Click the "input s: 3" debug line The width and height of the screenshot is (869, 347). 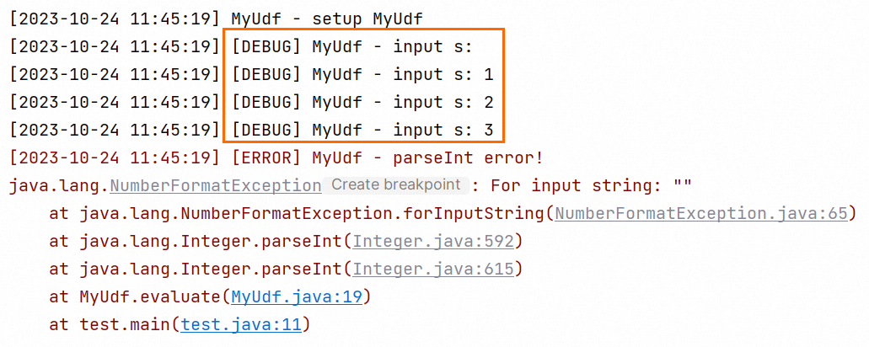point(362,130)
